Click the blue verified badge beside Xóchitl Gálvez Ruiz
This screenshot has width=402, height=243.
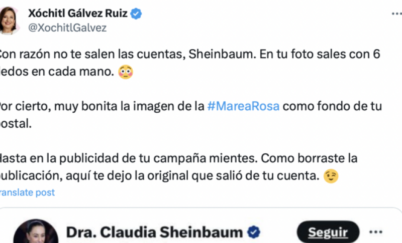136,14
